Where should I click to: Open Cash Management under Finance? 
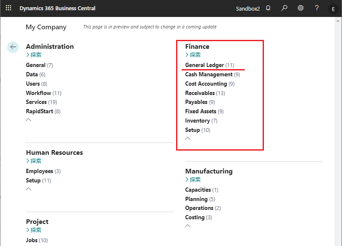tap(213, 75)
